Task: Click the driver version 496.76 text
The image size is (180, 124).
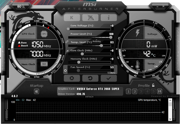Action: [x=81, y=94]
